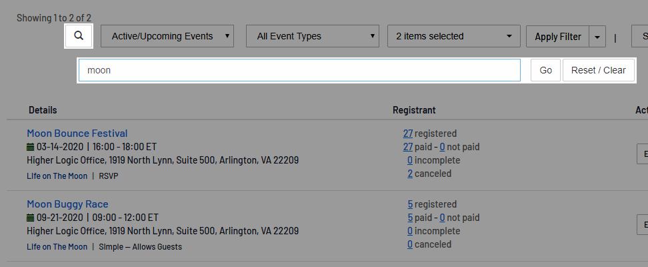The height and width of the screenshot is (267, 648).
Task: Expand the All Event Types dropdown
Action: [313, 36]
